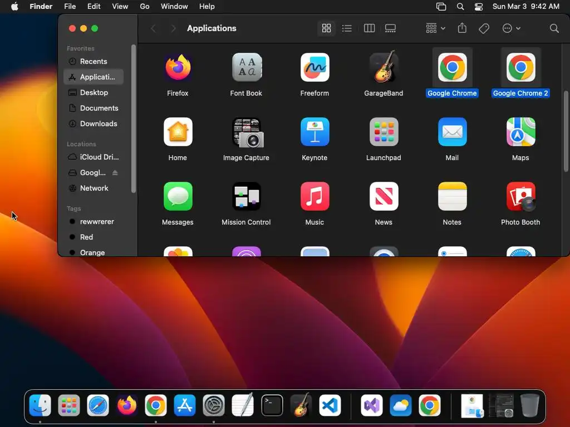Select the Music app icon

coord(315,196)
